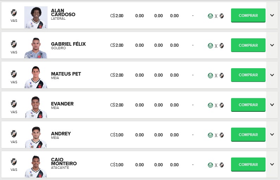Click the Vasco crest beside Mateus Pet
Viewport: 280px width, 180px height.
tap(14, 73)
